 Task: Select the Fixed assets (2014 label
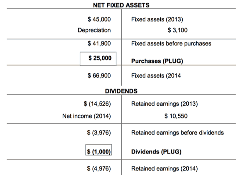[156, 76]
